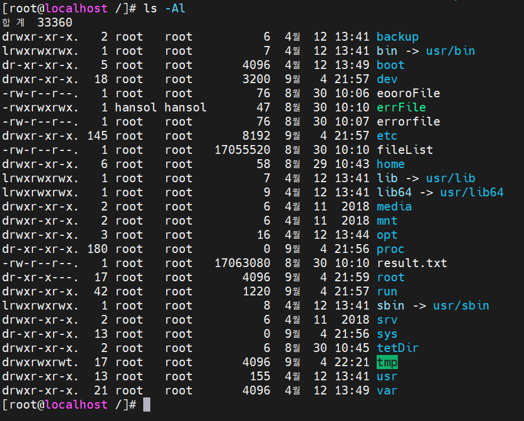Select the 'lib' symlink name
The width and height of the screenshot is (524, 421).
pos(387,178)
